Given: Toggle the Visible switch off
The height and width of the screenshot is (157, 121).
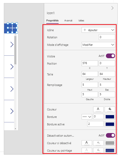Looking at the screenshot, I should (111, 56).
